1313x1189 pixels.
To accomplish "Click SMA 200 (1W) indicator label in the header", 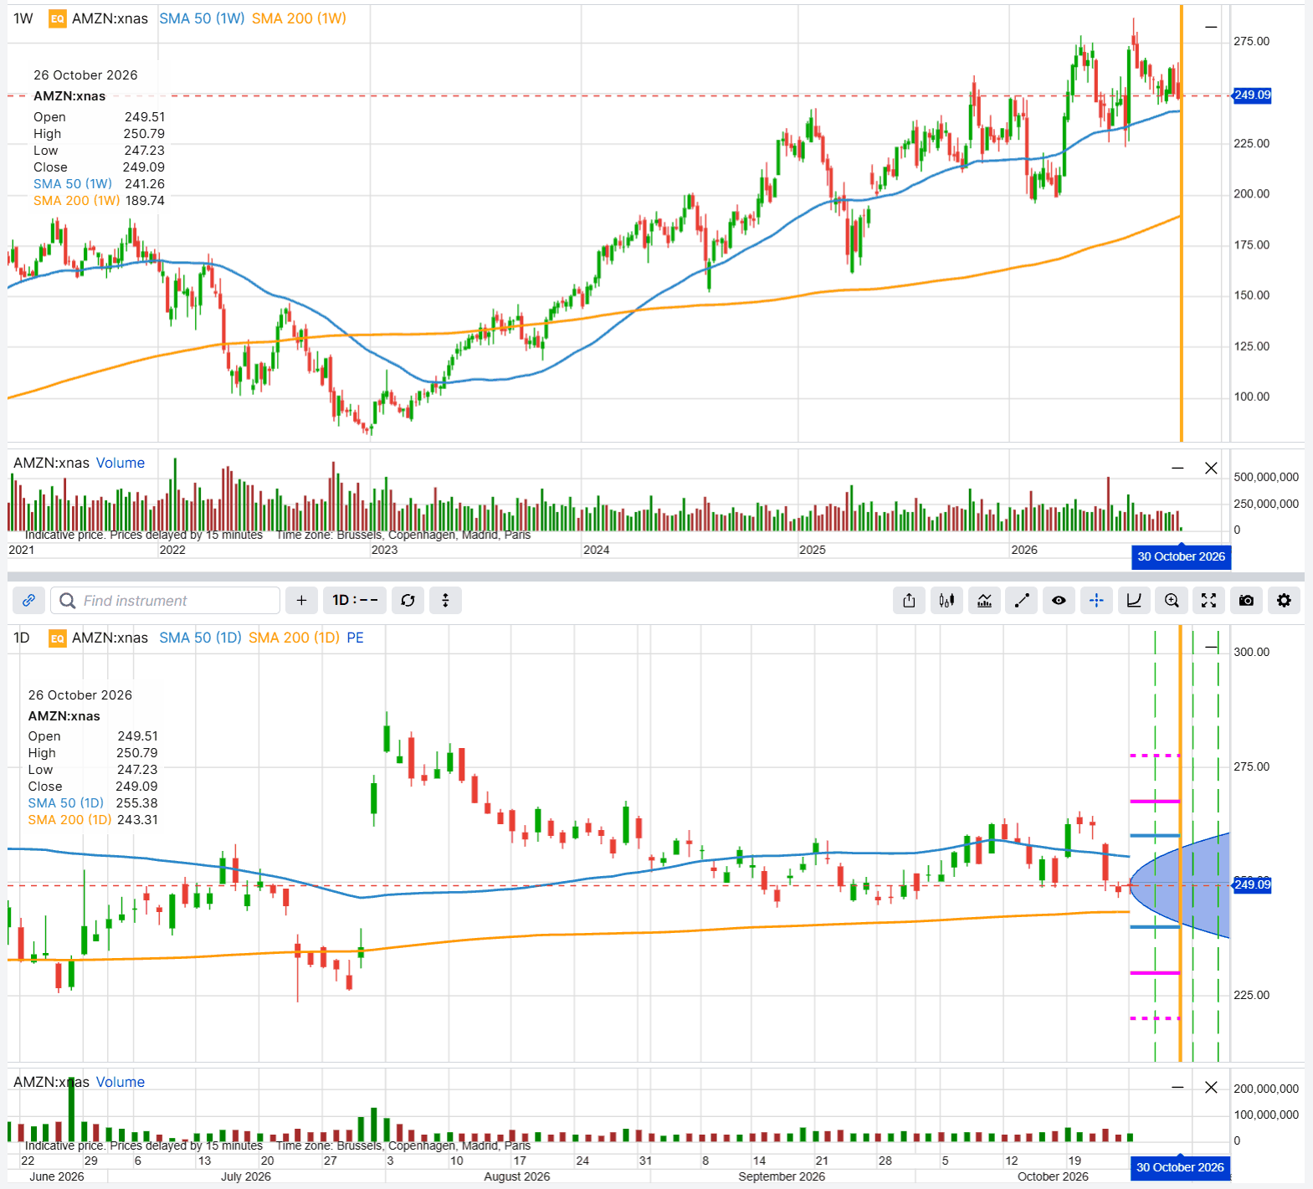I will (x=299, y=18).
